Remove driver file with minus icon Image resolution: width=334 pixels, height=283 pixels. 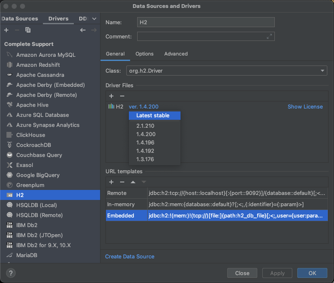click(x=122, y=96)
